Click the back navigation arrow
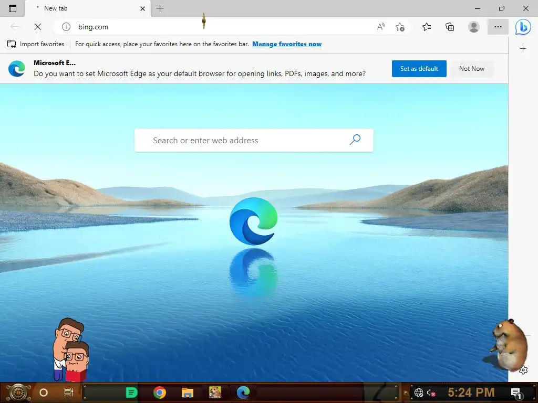This screenshot has height=403, width=538. pyautogui.click(x=14, y=27)
